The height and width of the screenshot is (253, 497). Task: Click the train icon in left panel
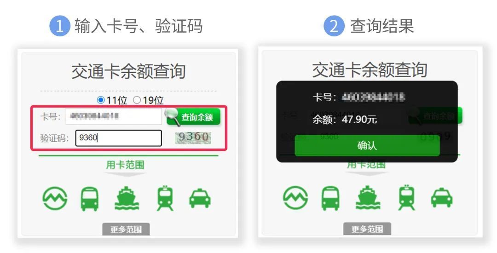[x=165, y=198]
